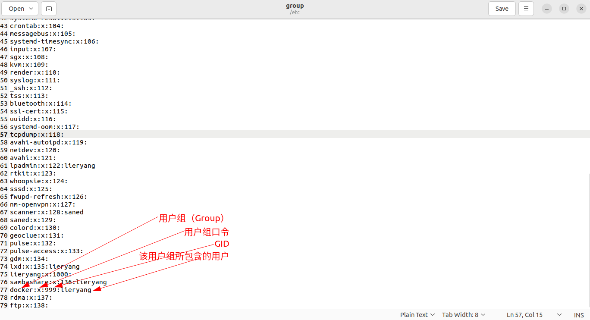Click the nm-openvpn:x:127: line
This screenshot has height=320, width=590.
[x=43, y=204]
